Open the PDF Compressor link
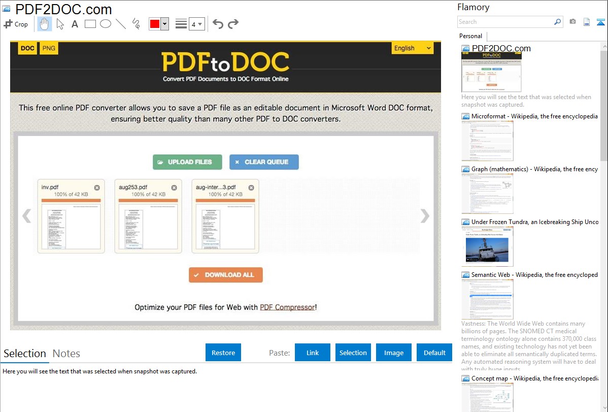Image resolution: width=608 pixels, height=412 pixels. [x=287, y=307]
